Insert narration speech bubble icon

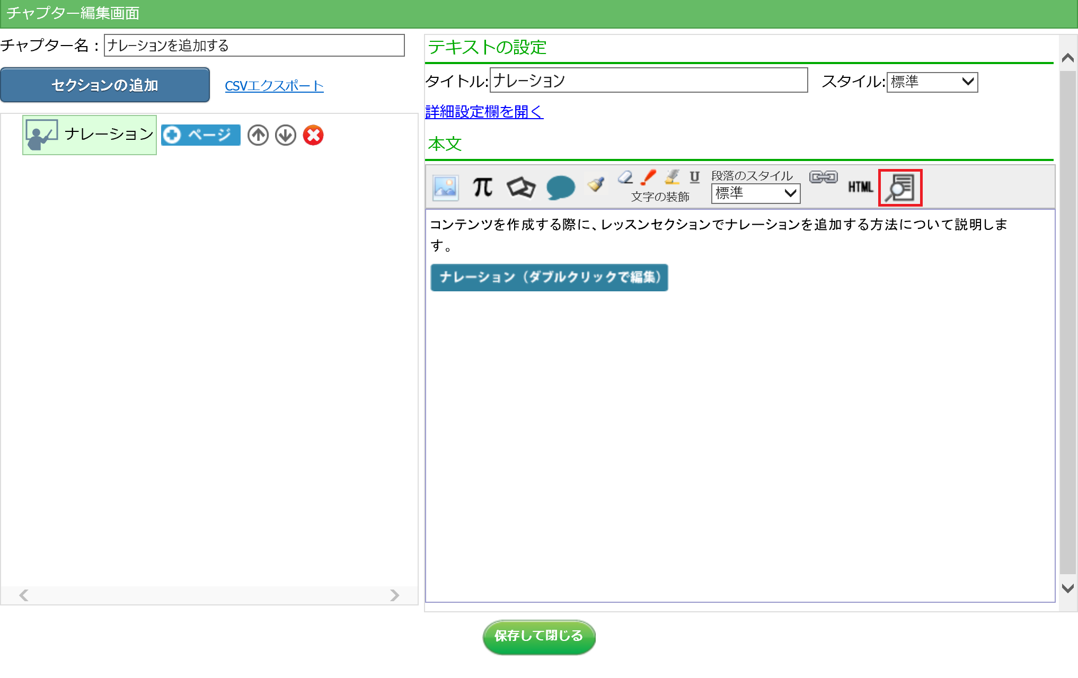tap(560, 188)
